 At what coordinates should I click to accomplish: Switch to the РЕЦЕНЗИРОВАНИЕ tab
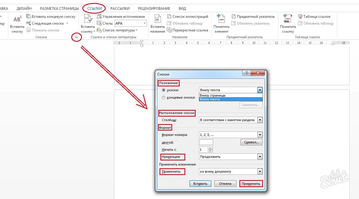(154, 9)
